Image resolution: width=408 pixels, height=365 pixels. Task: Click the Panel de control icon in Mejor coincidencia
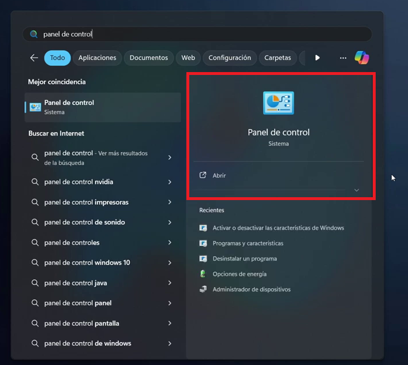[x=35, y=107]
